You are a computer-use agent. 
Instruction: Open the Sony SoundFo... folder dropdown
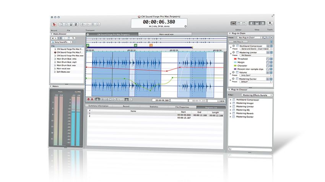(x=62, y=42)
